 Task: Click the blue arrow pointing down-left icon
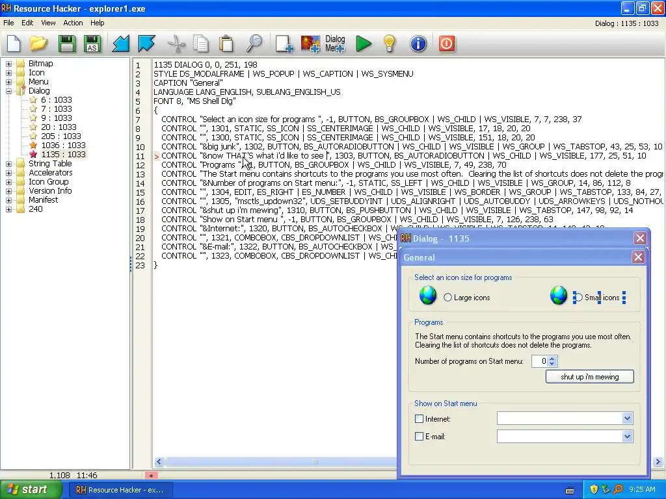tap(120, 44)
